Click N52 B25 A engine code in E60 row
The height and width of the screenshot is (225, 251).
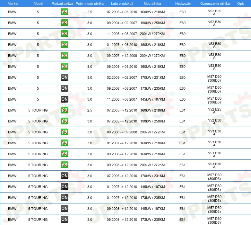(214, 12)
